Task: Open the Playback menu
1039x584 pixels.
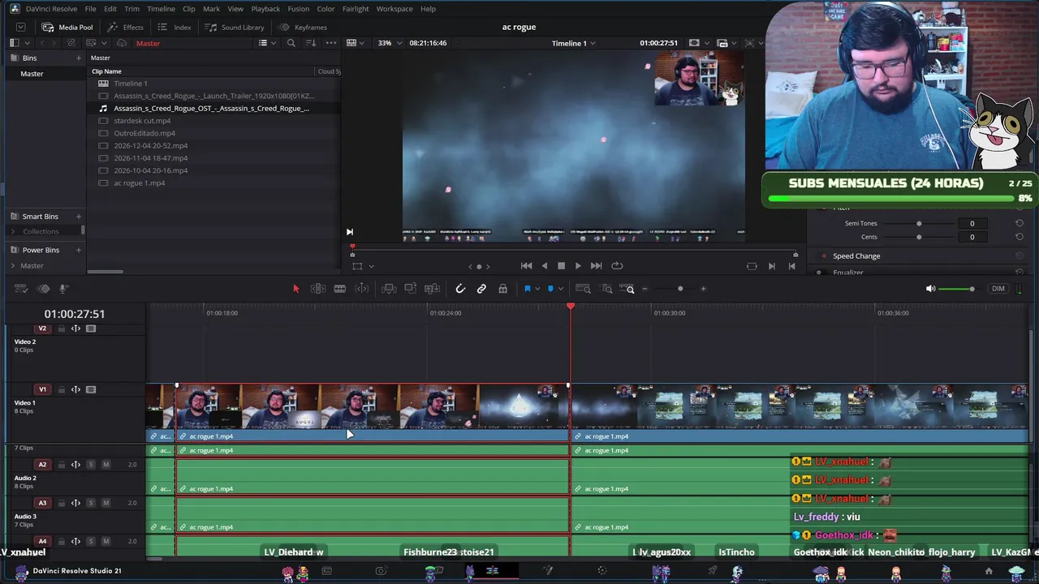Action: pos(265,9)
